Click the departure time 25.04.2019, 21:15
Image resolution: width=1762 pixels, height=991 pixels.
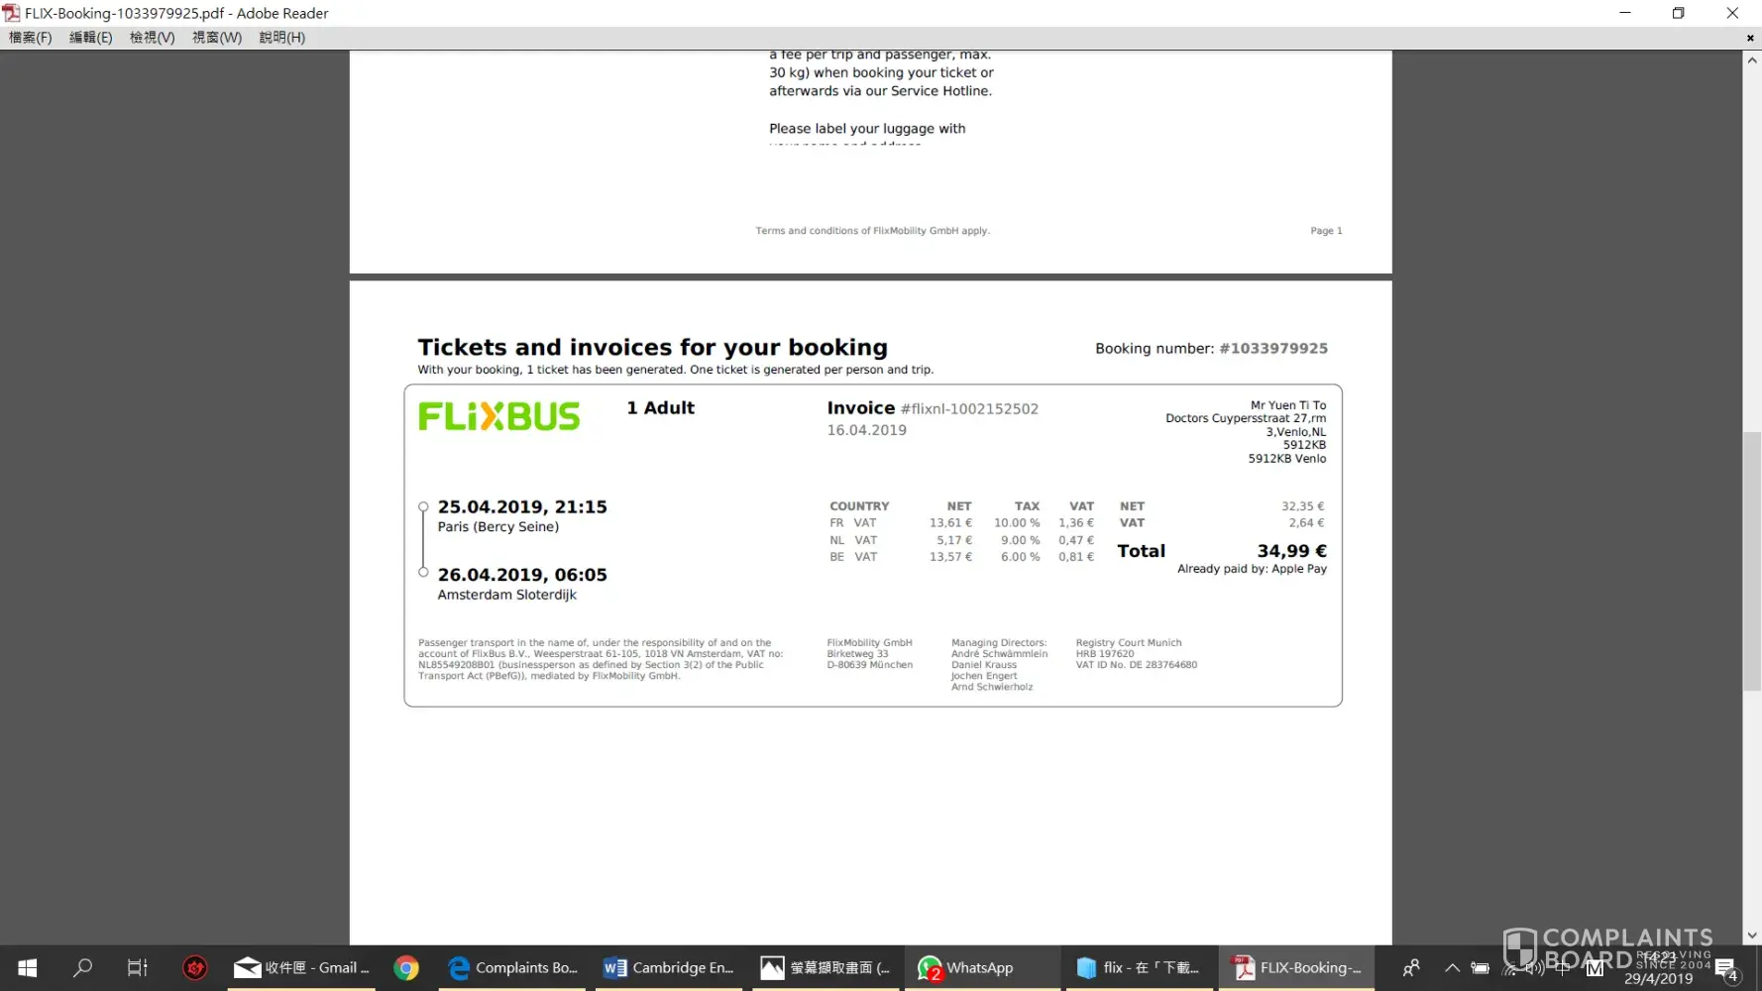[522, 507]
